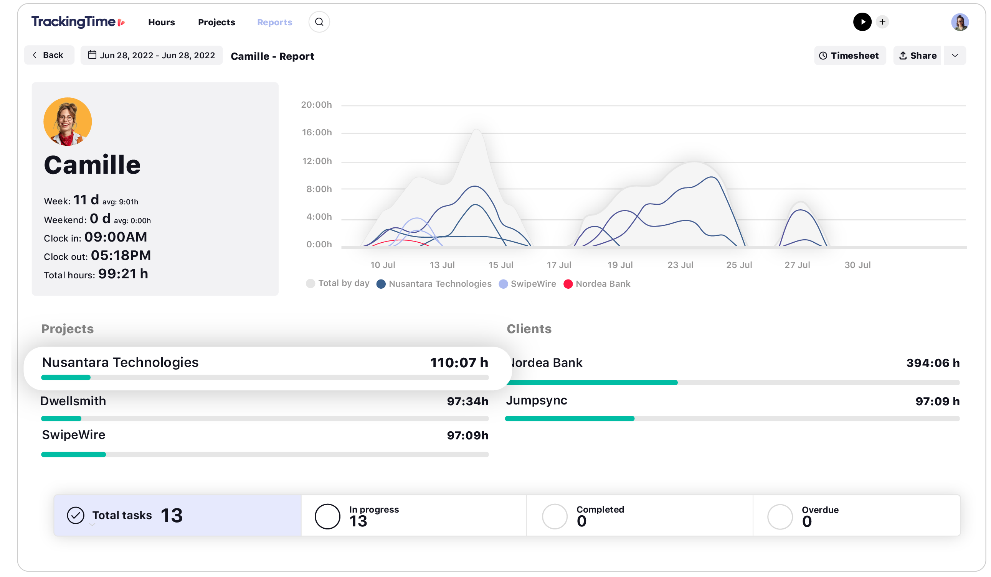The width and height of the screenshot is (991, 577).
Task: Click the user profile avatar image
Action: coord(960,22)
